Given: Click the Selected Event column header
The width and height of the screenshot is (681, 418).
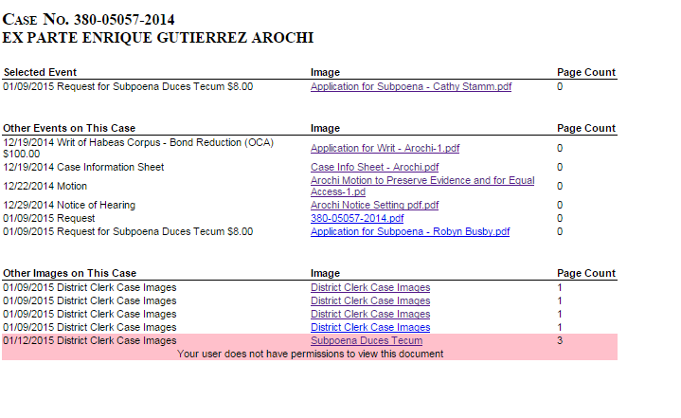Looking at the screenshot, I should [40, 72].
